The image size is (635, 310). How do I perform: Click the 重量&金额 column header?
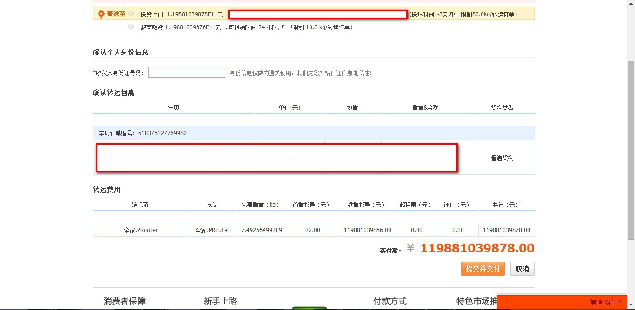click(x=425, y=108)
